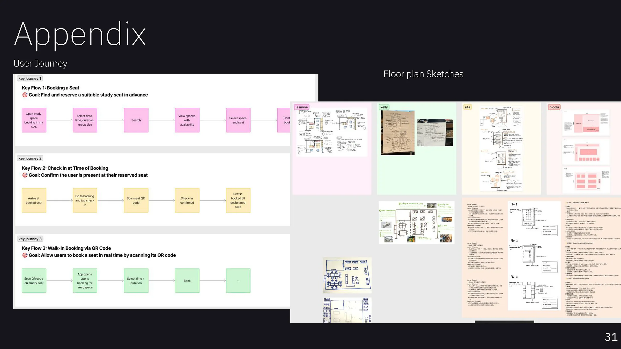621x349 pixels.
Task: Open rita's tall sketch sheet thumbnail
Action: click(x=501, y=148)
